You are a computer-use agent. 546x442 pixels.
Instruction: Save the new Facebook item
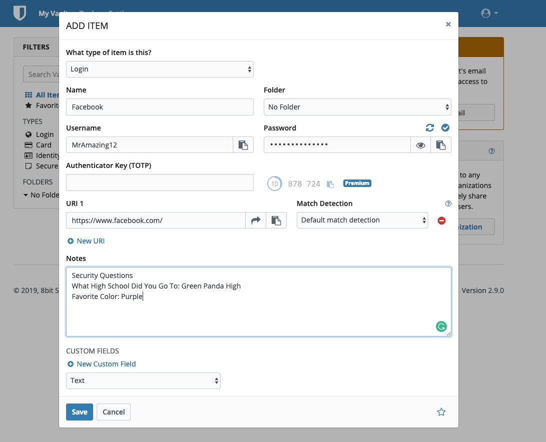(80, 412)
